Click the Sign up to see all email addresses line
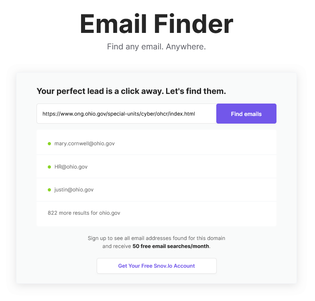This screenshot has width=315, height=301. pos(156,238)
